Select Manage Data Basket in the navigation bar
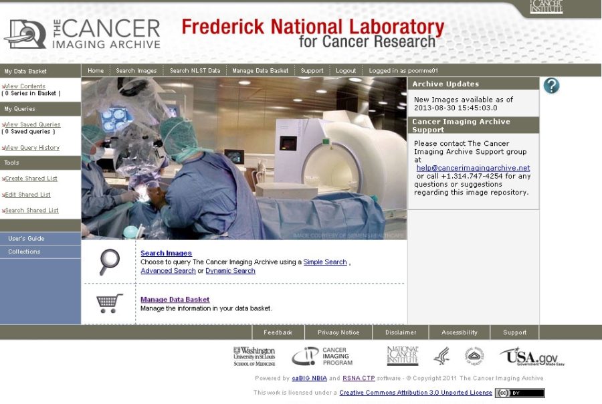The height and width of the screenshot is (404, 602). 260,71
